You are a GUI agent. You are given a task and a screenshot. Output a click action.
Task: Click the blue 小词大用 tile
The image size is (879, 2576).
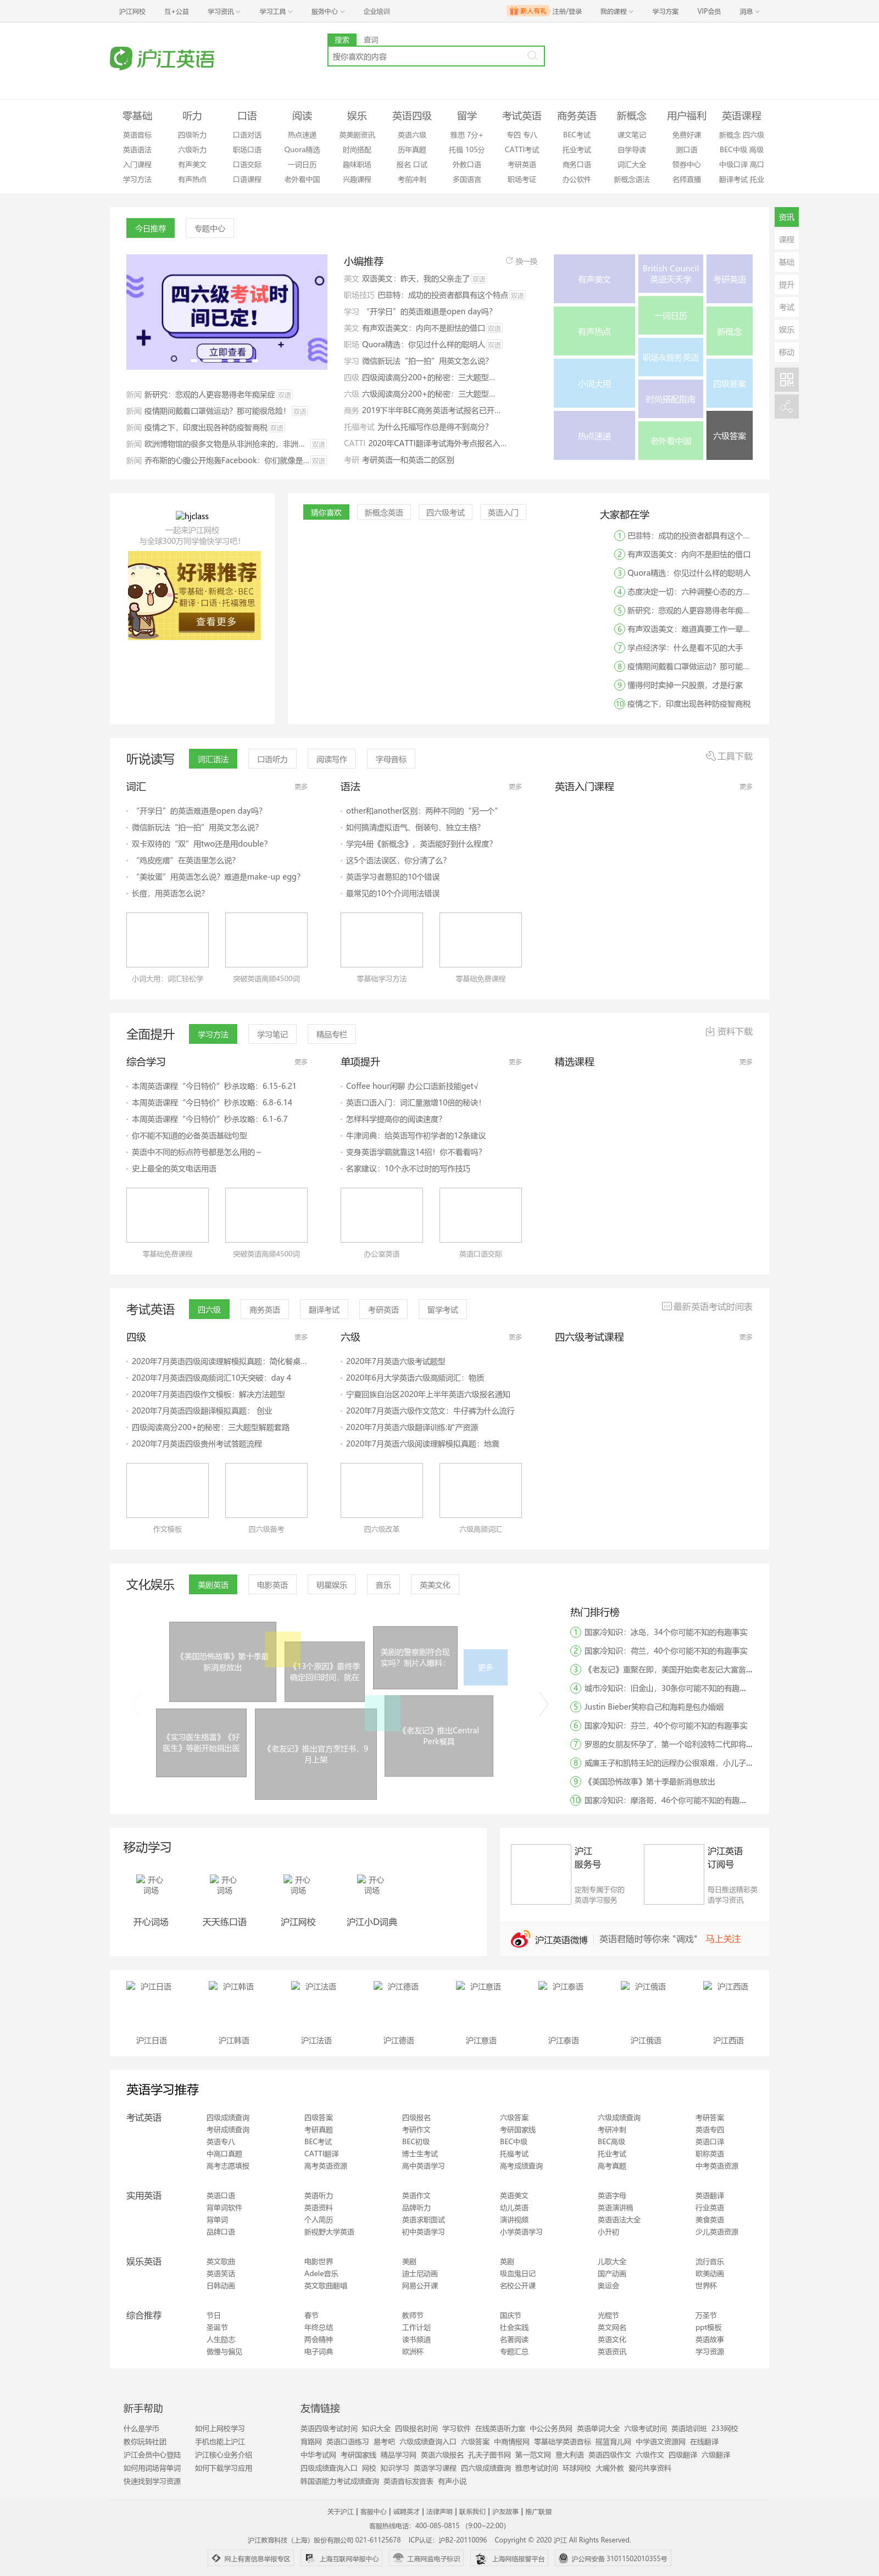[594, 384]
